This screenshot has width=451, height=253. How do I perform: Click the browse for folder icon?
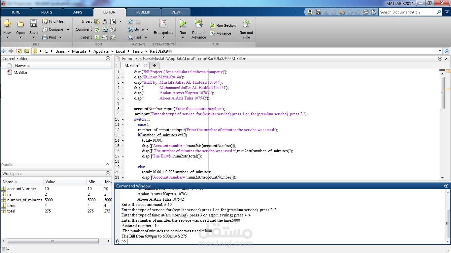[26, 51]
